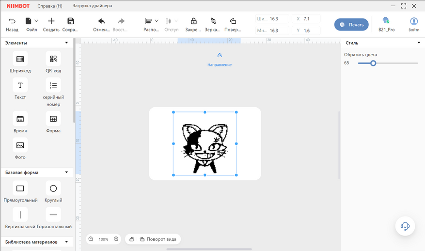Viewport: 425px width, 251px height.
Task: Adjust the Обратить цвета slider handle
Action: pos(373,63)
